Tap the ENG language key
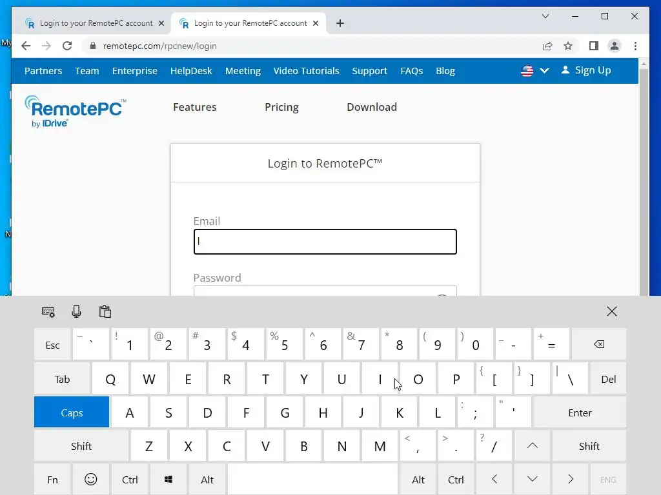 click(x=608, y=480)
